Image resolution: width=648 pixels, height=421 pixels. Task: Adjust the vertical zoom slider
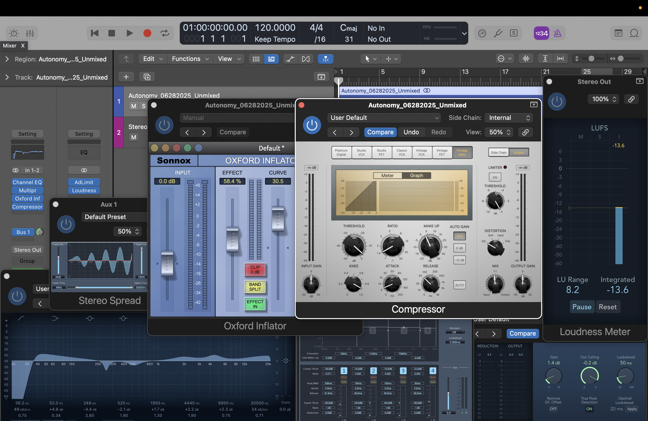coord(591,59)
